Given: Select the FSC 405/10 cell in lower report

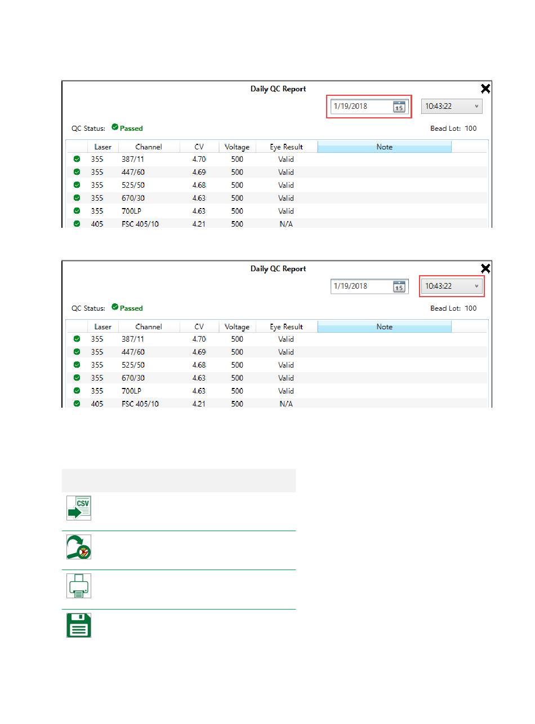Looking at the screenshot, I should coord(141,404).
